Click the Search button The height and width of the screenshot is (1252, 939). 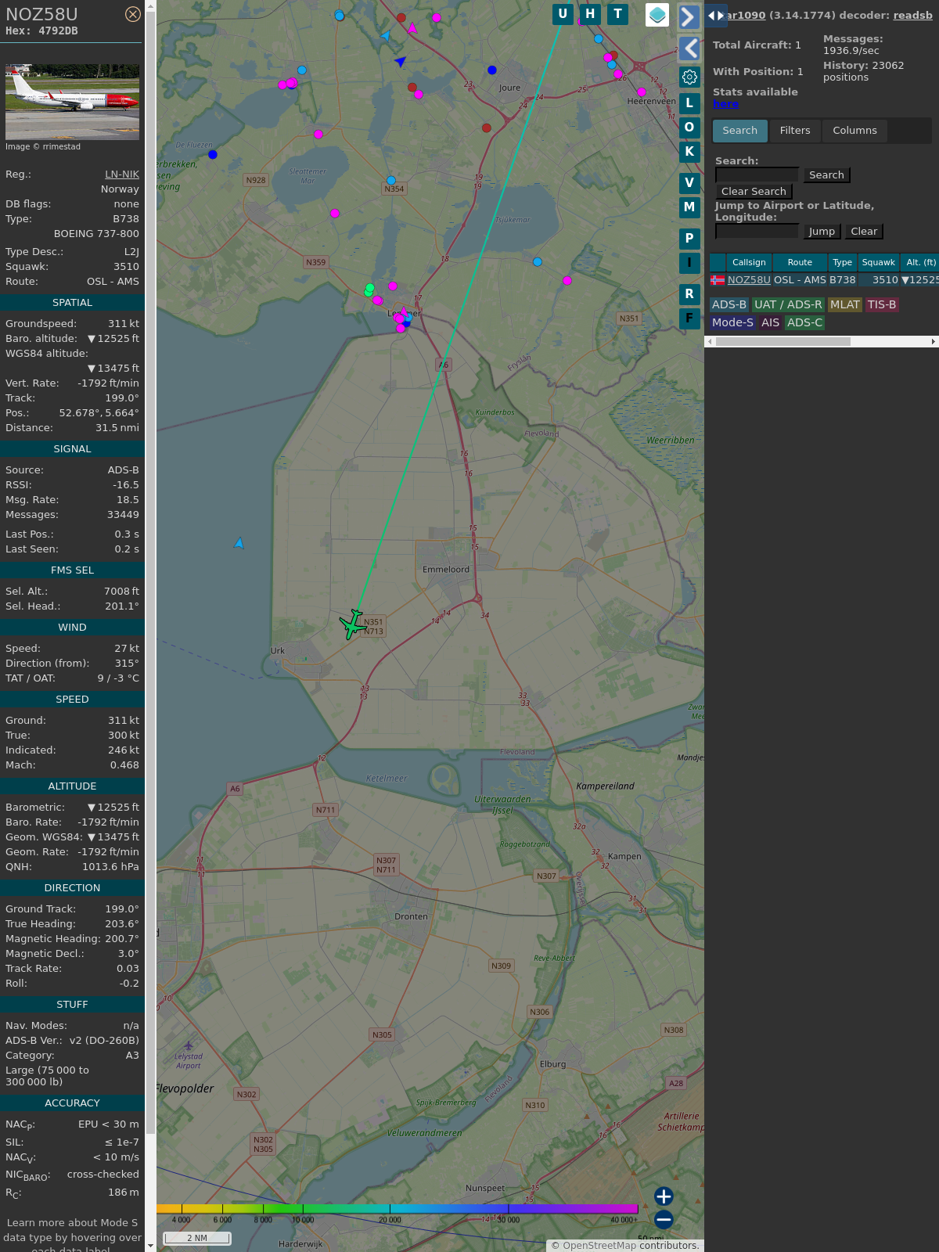click(826, 175)
